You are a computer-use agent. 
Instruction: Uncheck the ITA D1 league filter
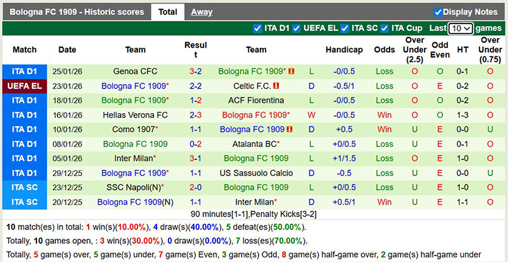[258, 29]
